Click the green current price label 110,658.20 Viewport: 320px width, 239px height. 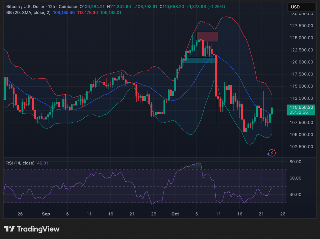300,107
